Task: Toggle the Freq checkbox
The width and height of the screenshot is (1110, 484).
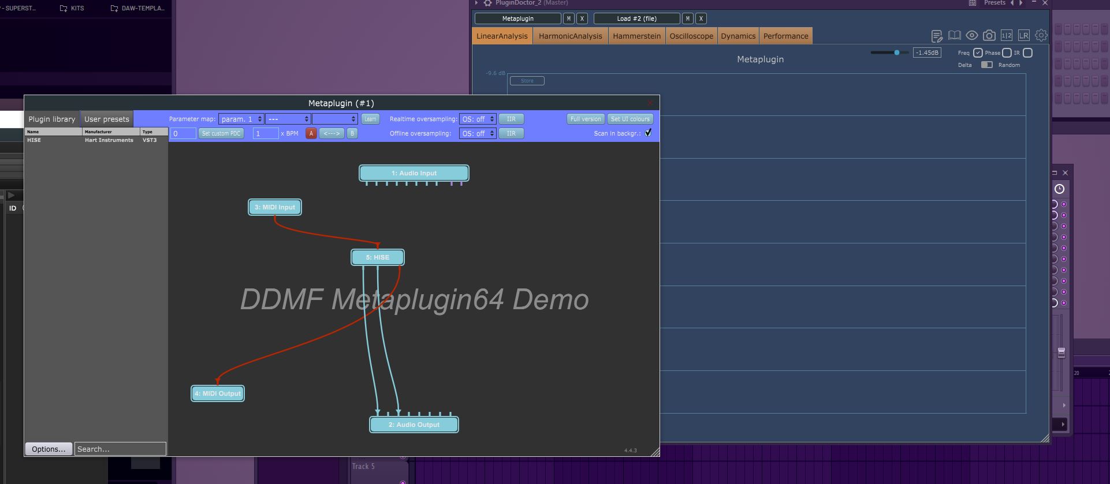Action: pyautogui.click(x=978, y=52)
